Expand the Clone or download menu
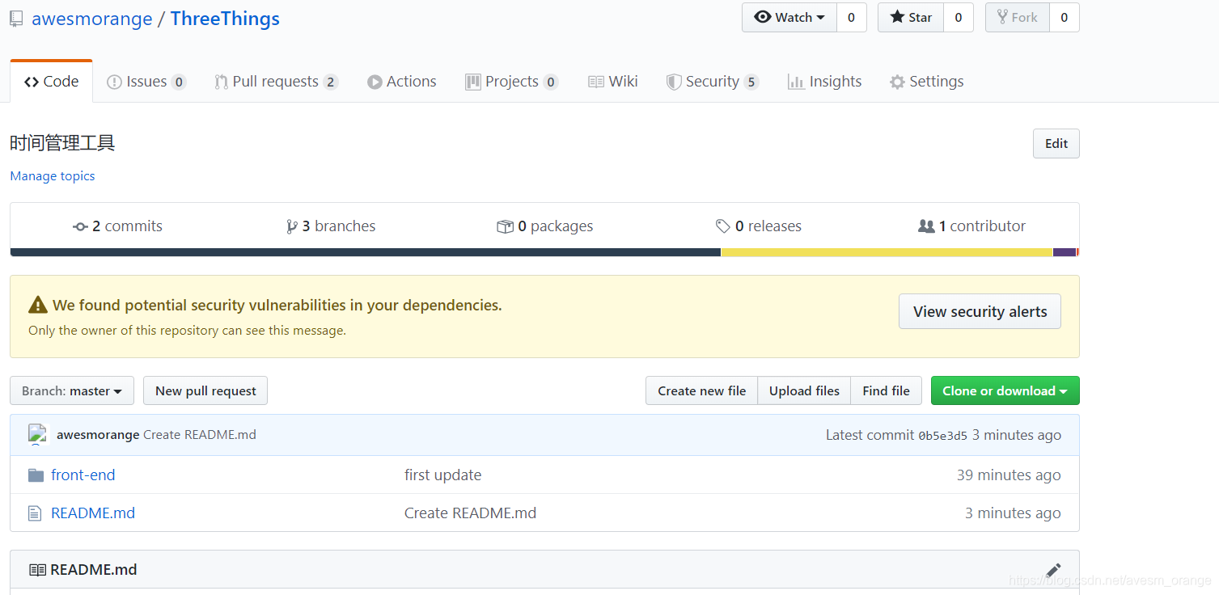The height and width of the screenshot is (595, 1219). 1005,390
